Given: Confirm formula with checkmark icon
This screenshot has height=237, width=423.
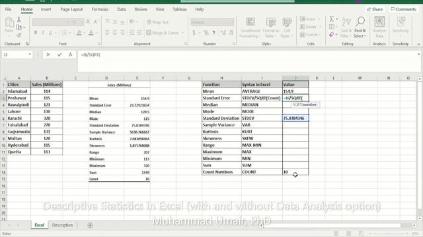Looking at the screenshot, I should tap(59, 55).
